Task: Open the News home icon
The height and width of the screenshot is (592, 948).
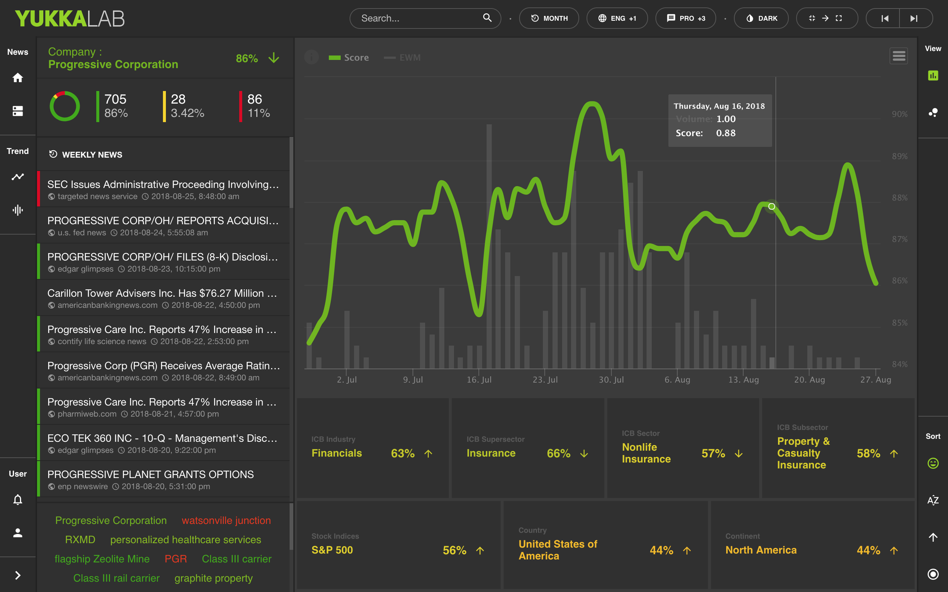Action: 18,78
